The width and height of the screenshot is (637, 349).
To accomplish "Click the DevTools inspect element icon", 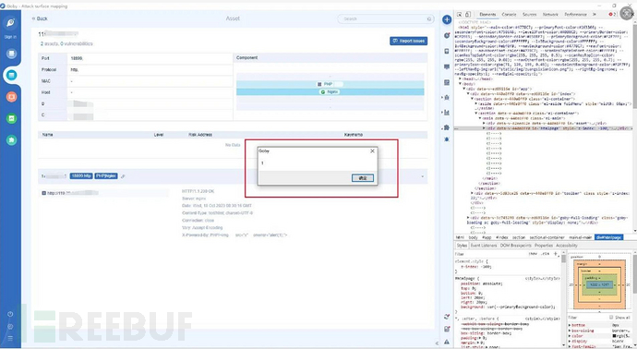I will click(x=459, y=14).
